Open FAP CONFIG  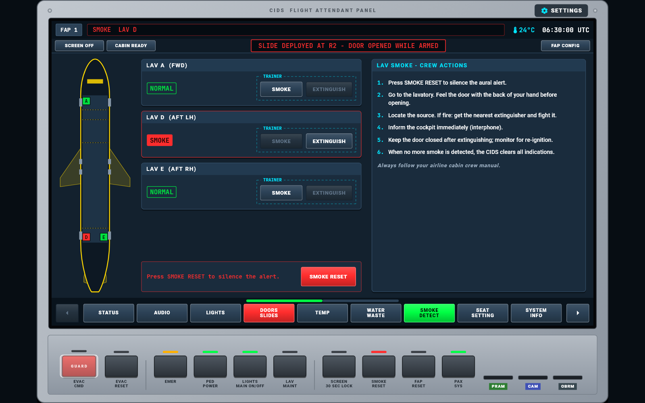pyautogui.click(x=565, y=46)
